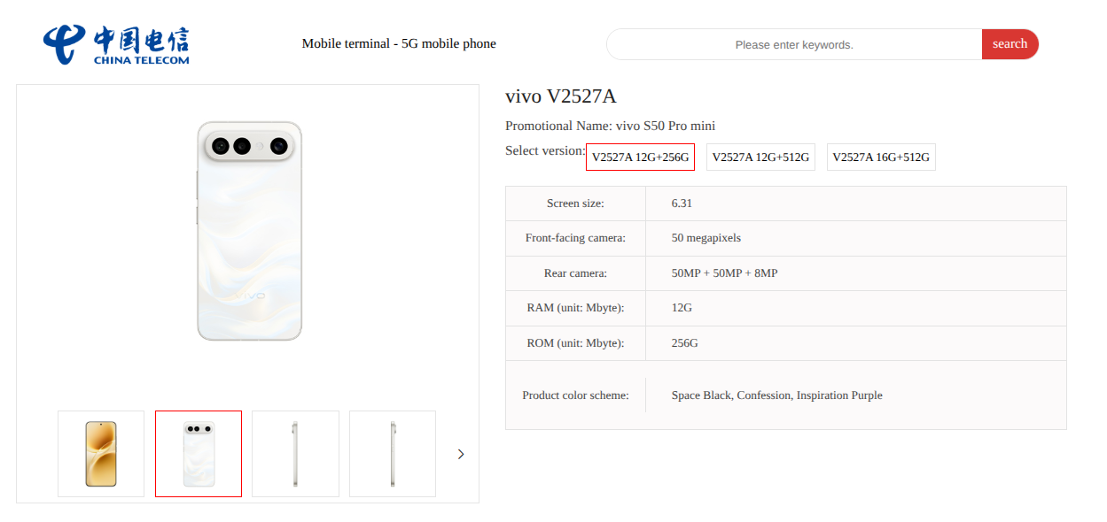Select the Rear camera 50MP + 50MP + 8MP value

pos(724,273)
